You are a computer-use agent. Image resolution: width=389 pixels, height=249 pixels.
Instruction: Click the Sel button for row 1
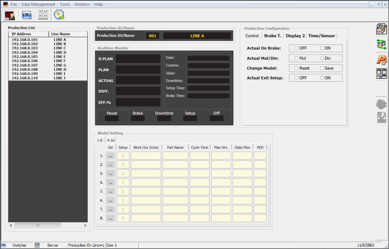click(111, 156)
